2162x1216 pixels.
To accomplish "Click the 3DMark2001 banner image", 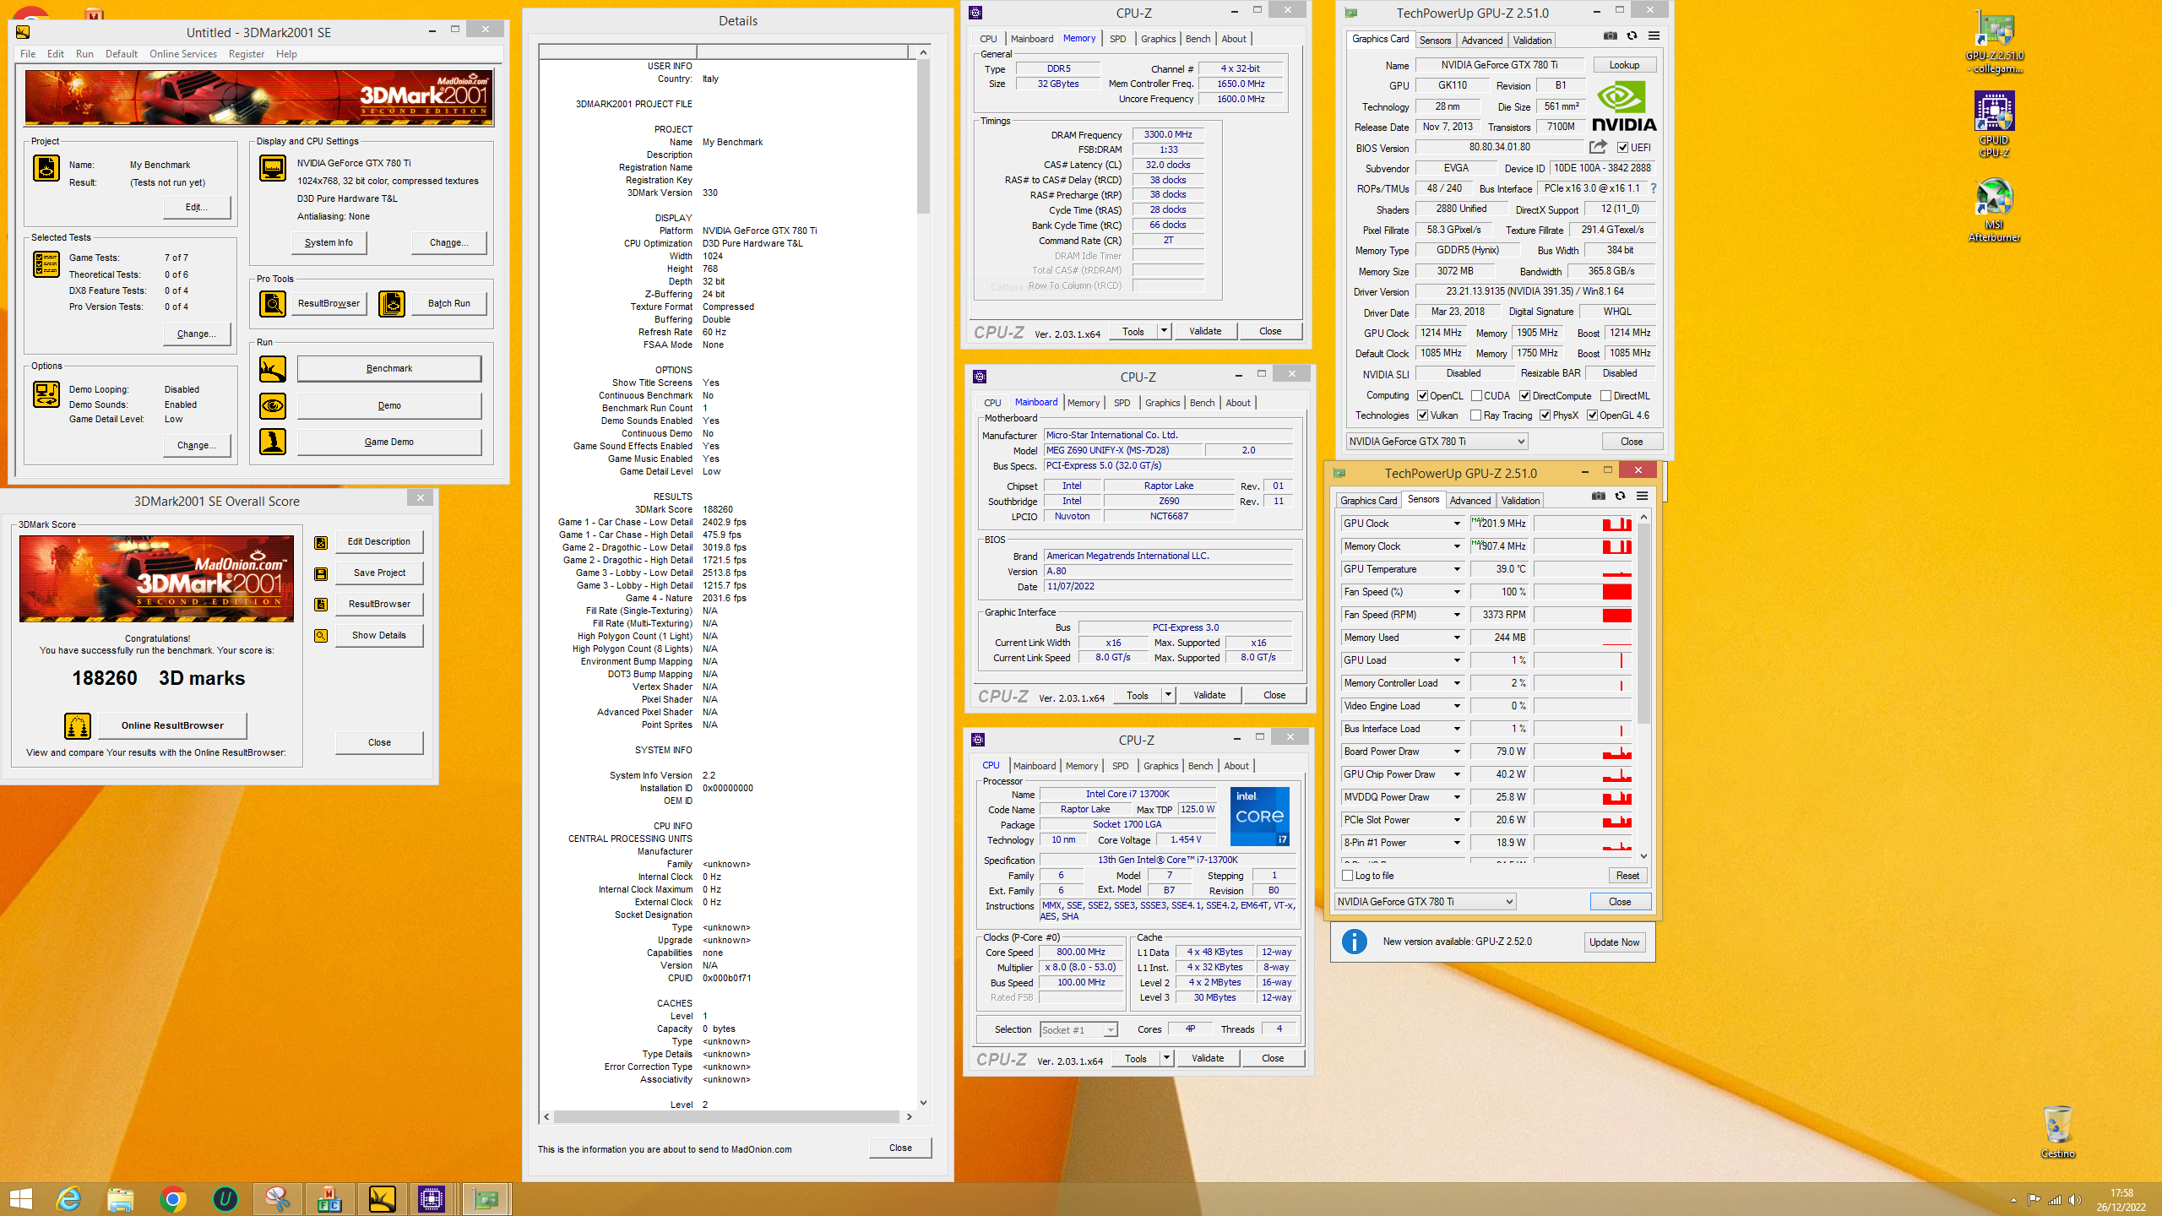I will [259, 98].
